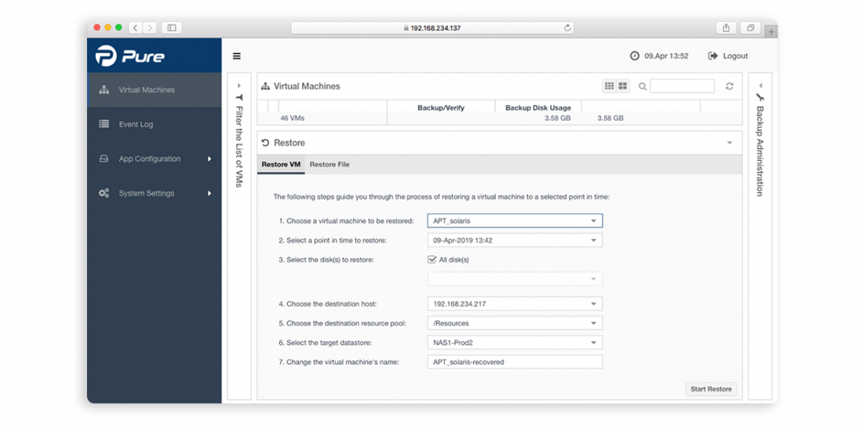Image resolution: width=863 pixels, height=429 pixels.
Task: Click the Pure logo in sidebar header
Action: (130, 56)
